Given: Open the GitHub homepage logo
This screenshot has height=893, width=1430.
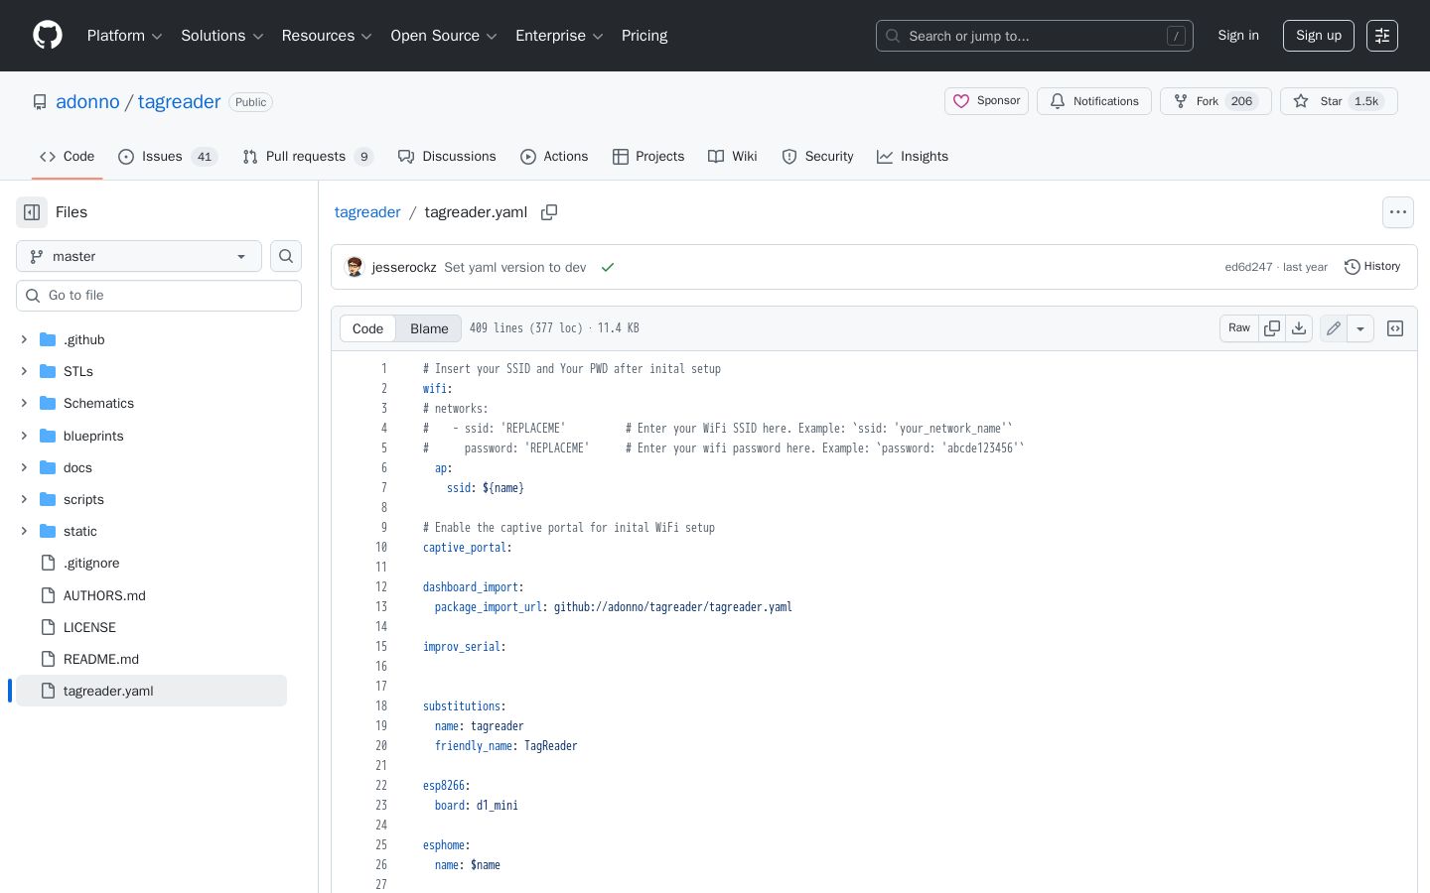Looking at the screenshot, I should pos(48,36).
